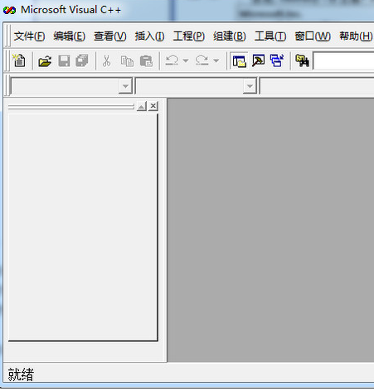Toggle the Workspace window icon
The image size is (374, 391).
tap(239, 60)
